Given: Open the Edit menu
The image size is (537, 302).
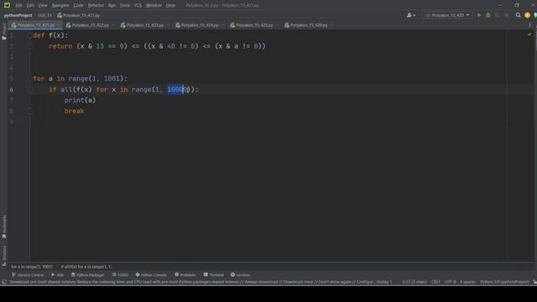Looking at the screenshot, I should tap(30, 5).
